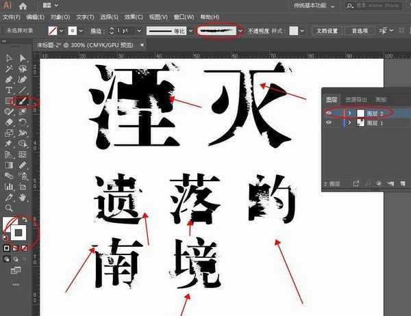Viewport: 411px width, 316px height.
Task: Select the Lasso tool
Action: coord(23,68)
